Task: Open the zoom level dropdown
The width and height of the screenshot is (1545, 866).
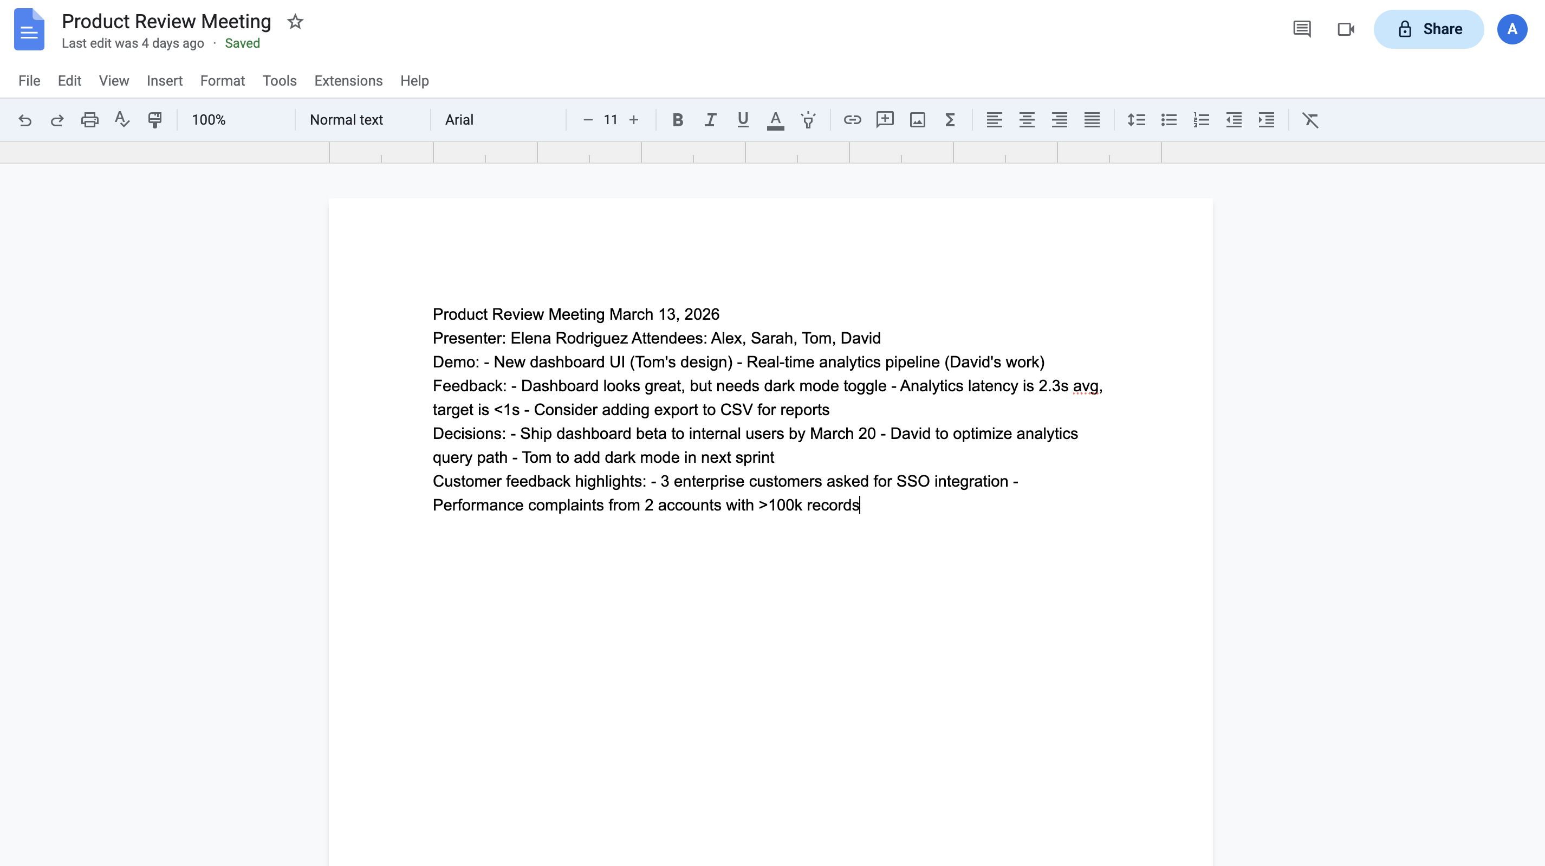Action: (x=209, y=119)
